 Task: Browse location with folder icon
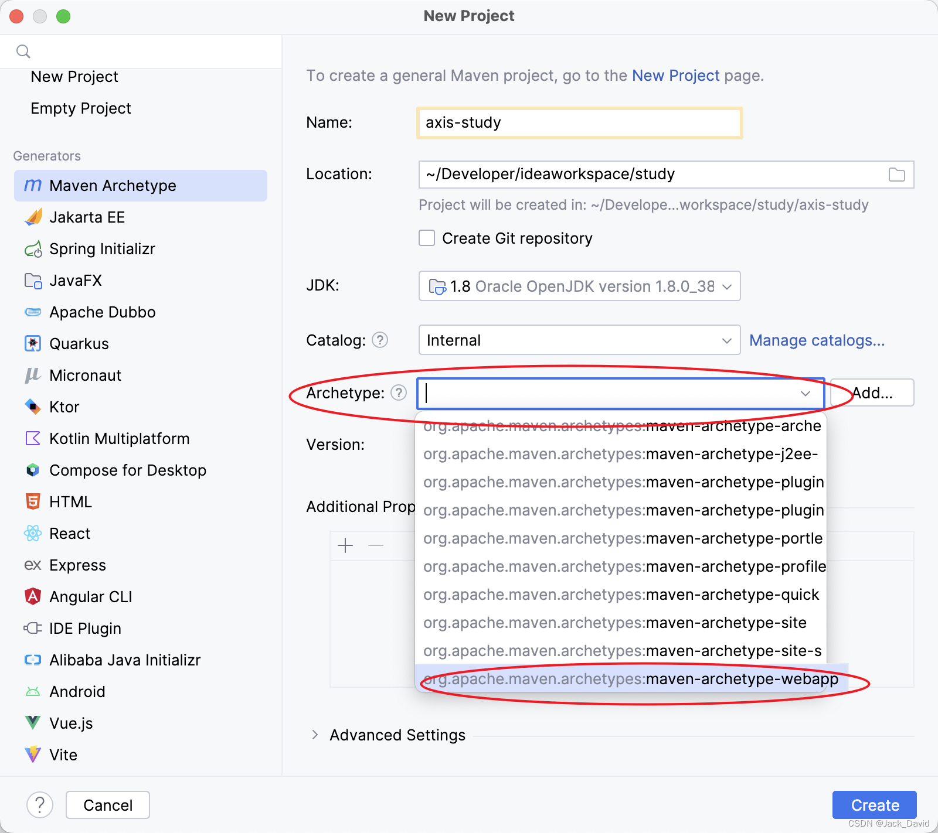tap(896, 175)
